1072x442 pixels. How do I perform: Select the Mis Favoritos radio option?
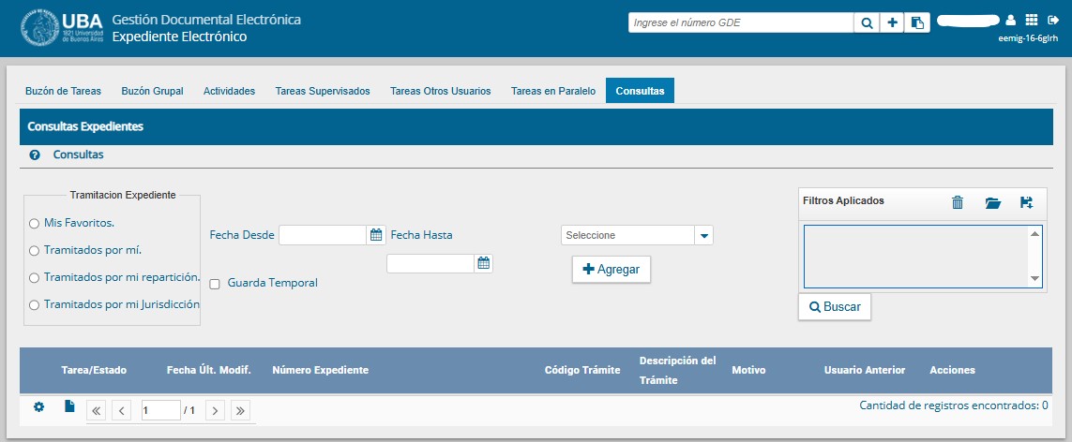pyautogui.click(x=35, y=224)
